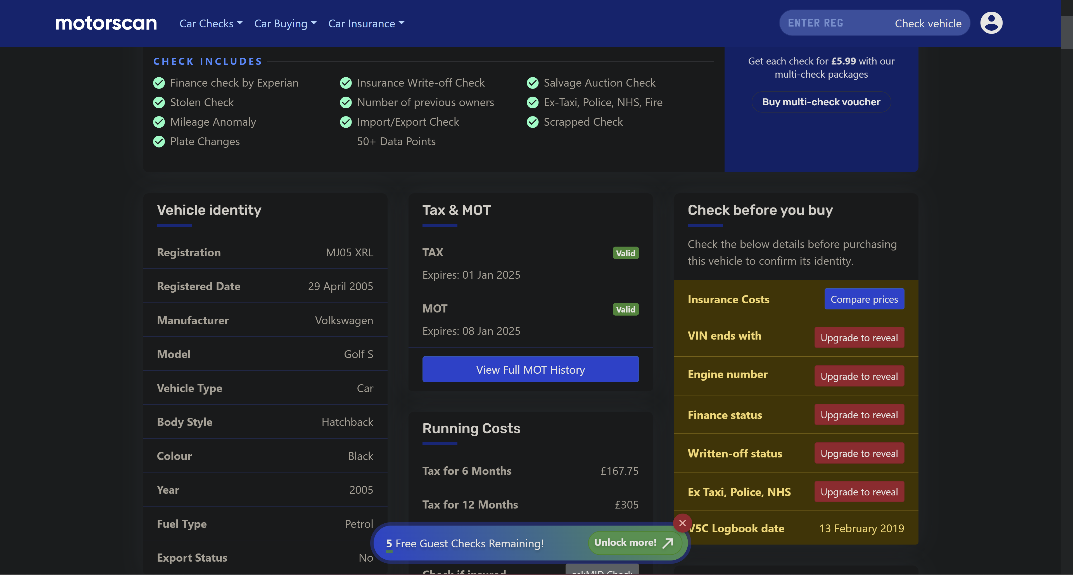Click Compare prices for Insurance Costs

[864, 299]
